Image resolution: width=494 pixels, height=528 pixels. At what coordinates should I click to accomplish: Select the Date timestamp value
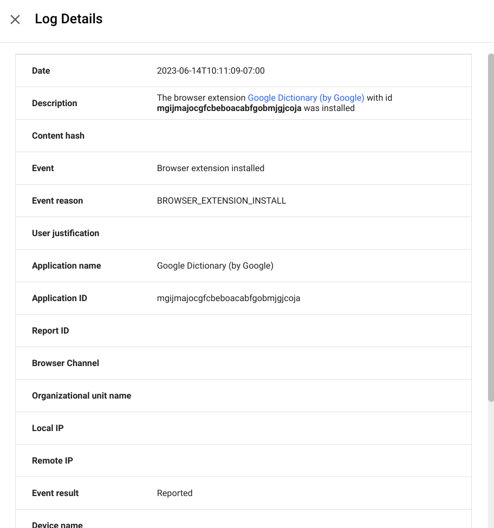211,71
